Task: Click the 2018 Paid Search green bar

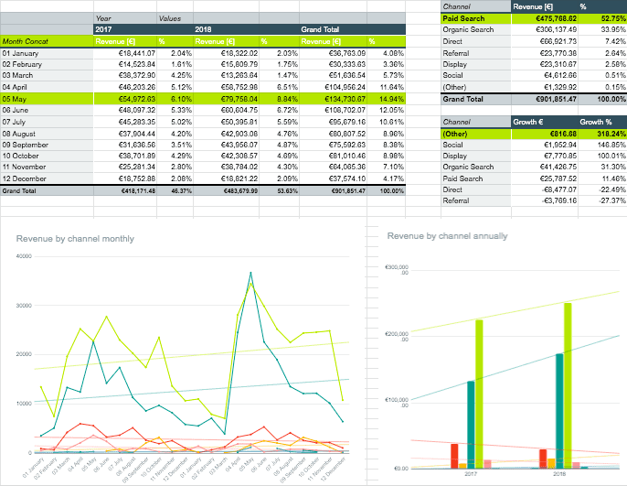Action: (568, 385)
